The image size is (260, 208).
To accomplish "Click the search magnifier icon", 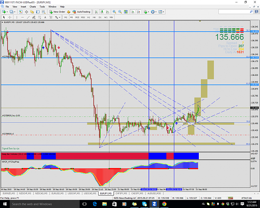I will (x=251, y=12).
